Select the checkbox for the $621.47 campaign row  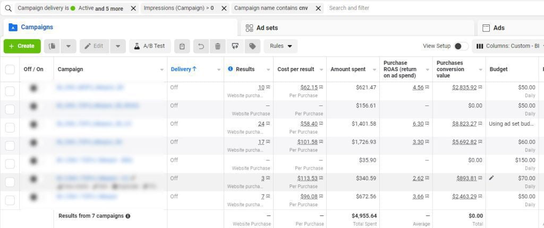click(10, 91)
